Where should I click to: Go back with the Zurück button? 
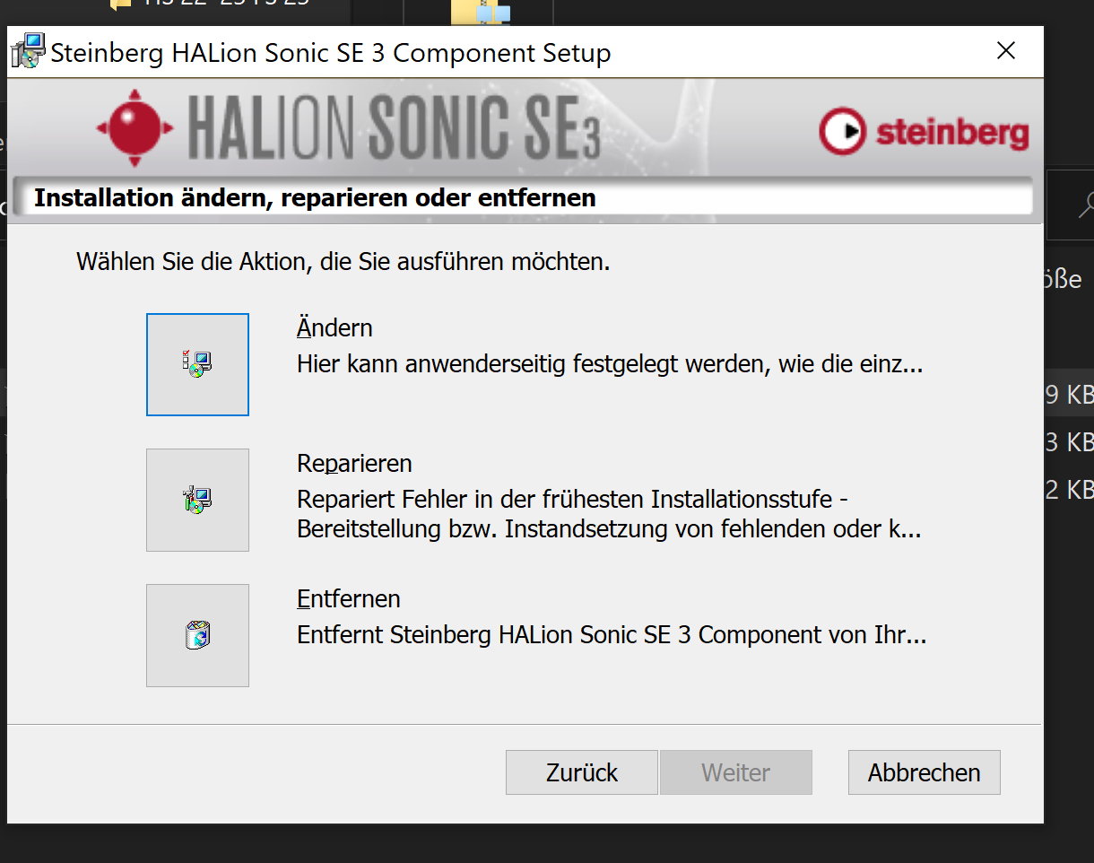tap(582, 772)
